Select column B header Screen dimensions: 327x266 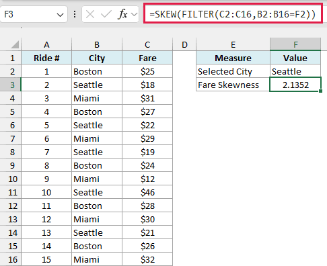pos(97,45)
